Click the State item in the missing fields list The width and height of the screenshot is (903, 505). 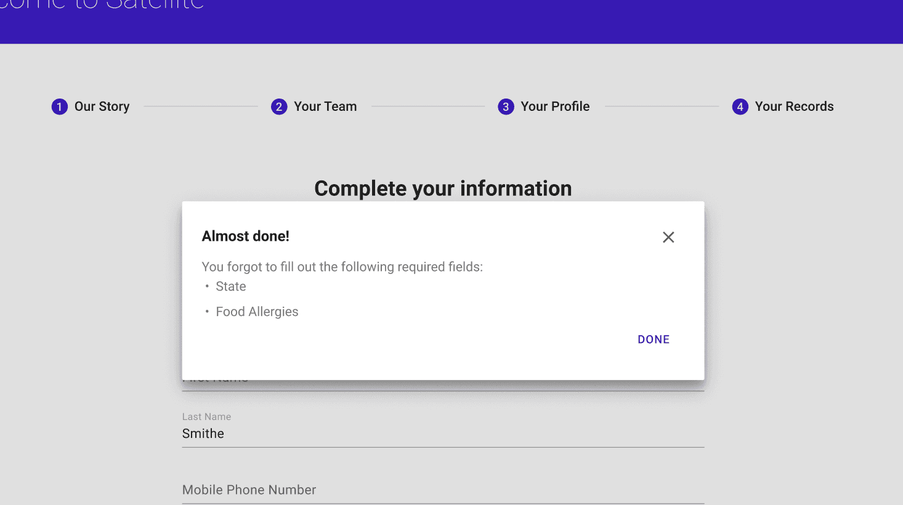tap(231, 286)
